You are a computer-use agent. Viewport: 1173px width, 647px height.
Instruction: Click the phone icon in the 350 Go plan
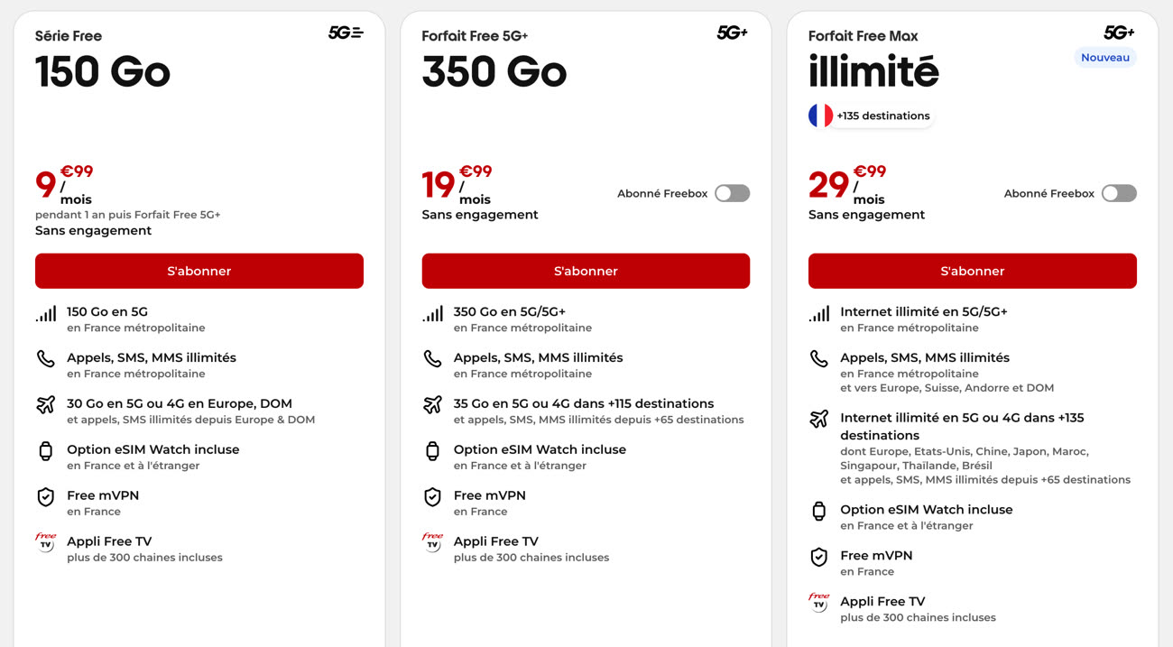tap(432, 359)
